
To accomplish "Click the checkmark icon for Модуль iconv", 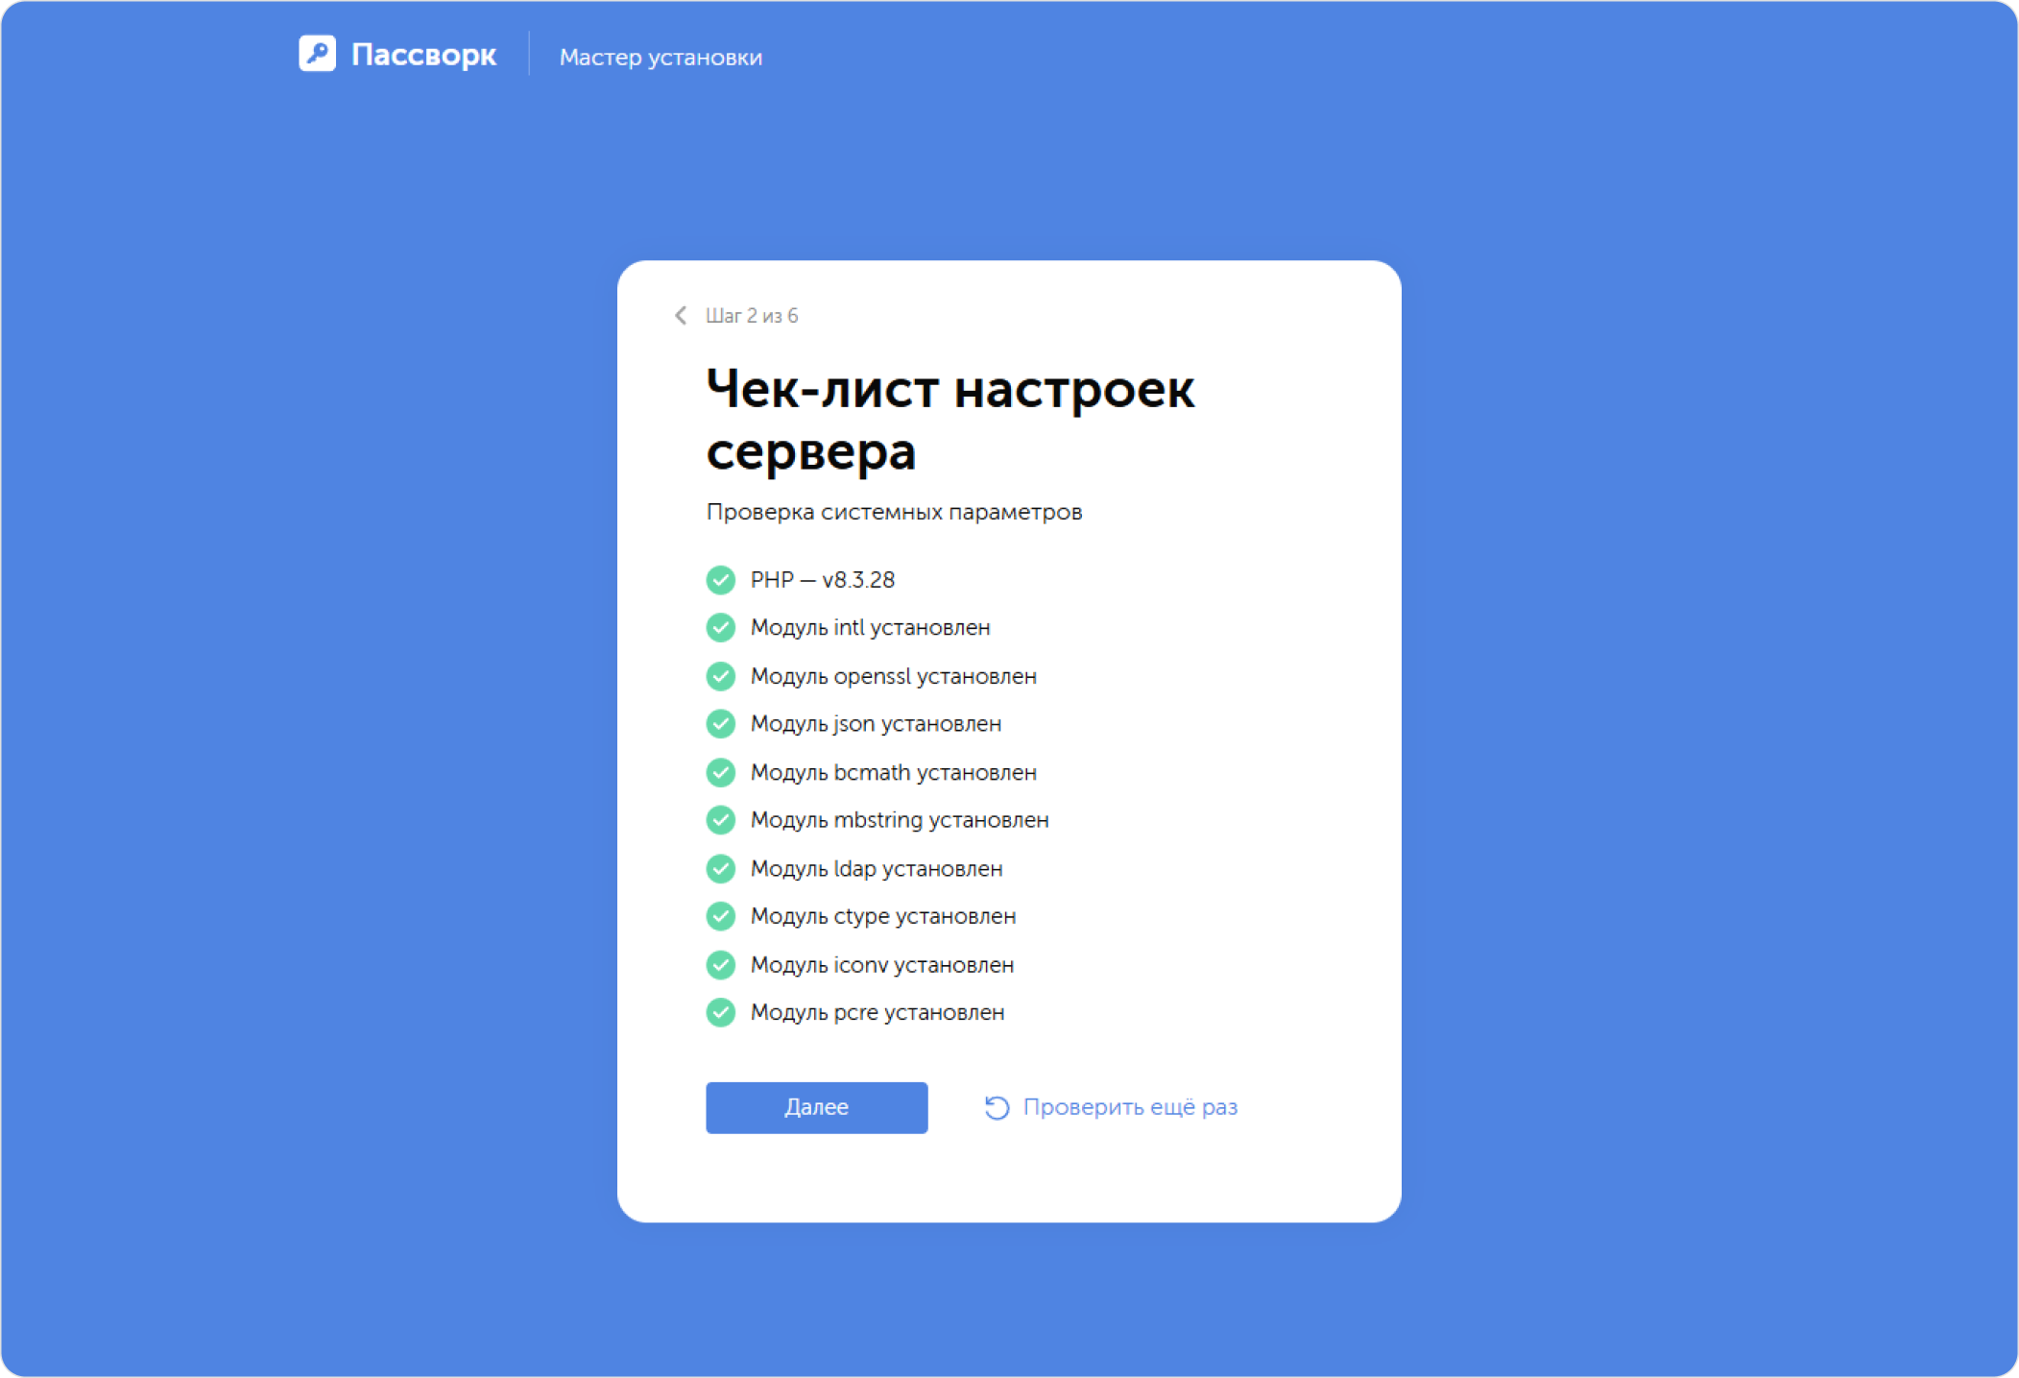I will point(721,964).
